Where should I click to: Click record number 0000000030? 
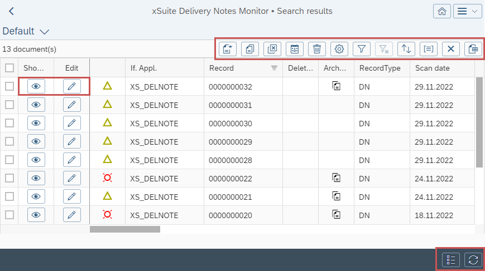point(231,124)
